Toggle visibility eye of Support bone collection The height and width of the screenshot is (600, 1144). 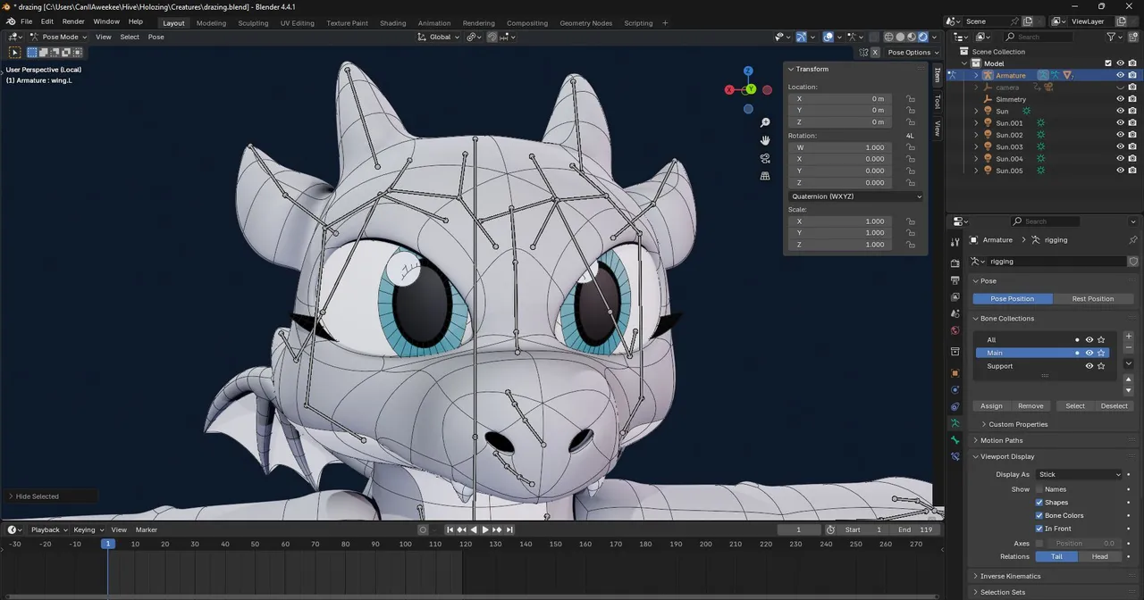(1089, 366)
